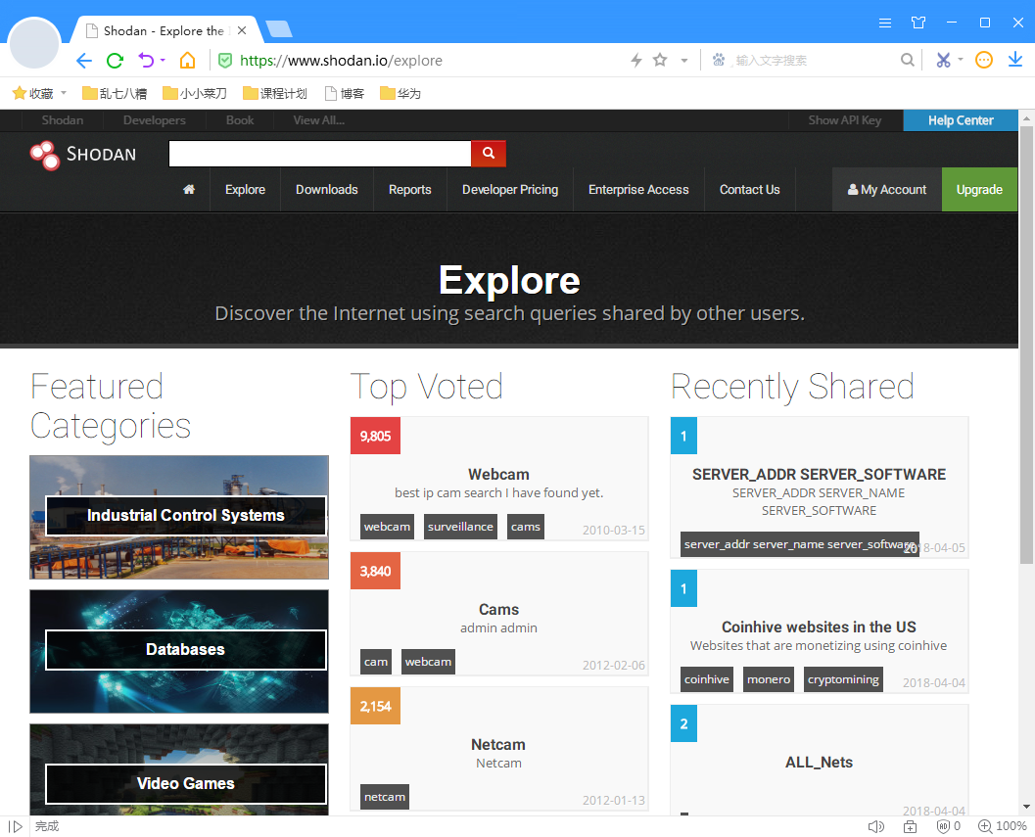The image size is (1035, 837).
Task: Open the browser home page icon
Action: click(x=187, y=61)
